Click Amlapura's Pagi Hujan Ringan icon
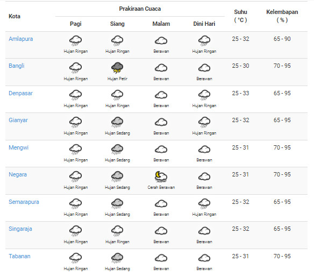This screenshot has width=314, height=276. pos(75,41)
